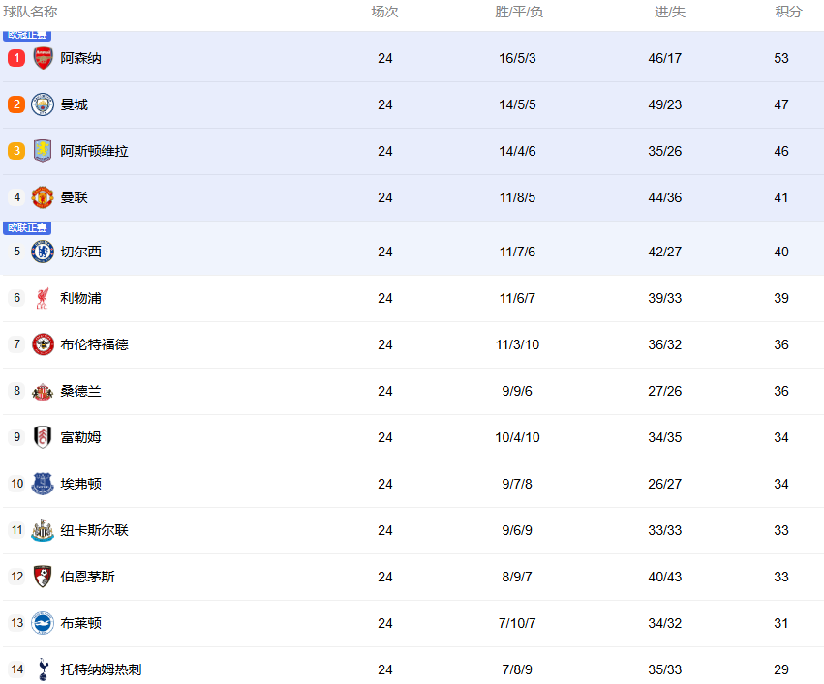The width and height of the screenshot is (824, 684).
Task: Open the Chelsea club logo
Action: coord(42,252)
